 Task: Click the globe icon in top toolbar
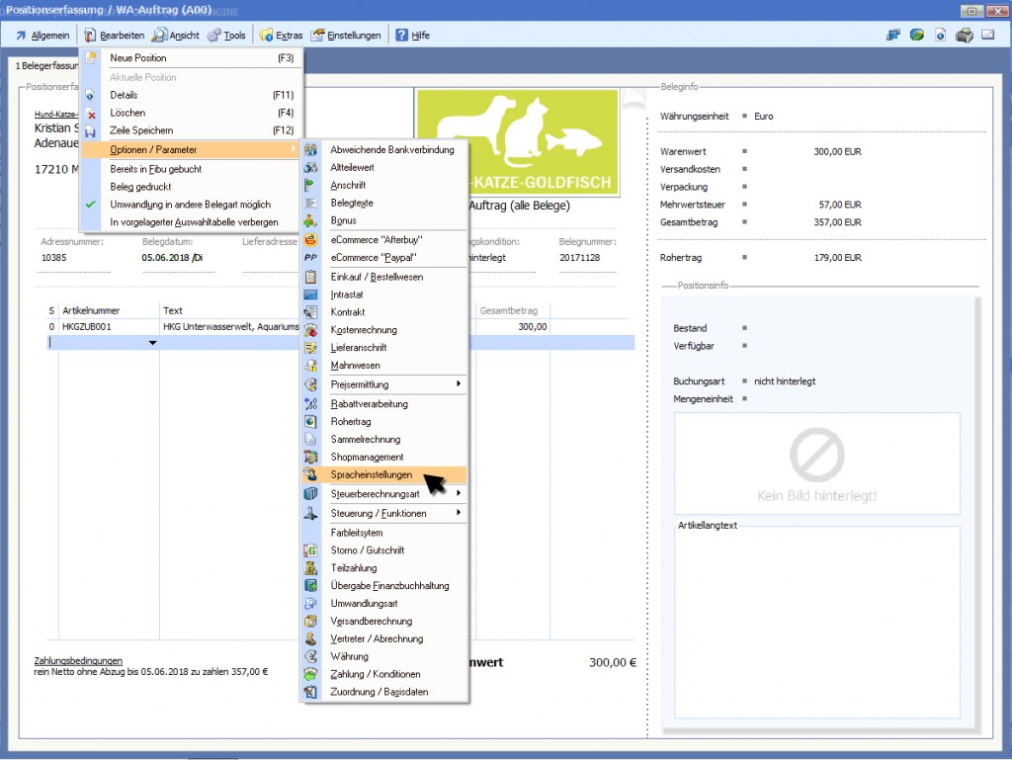[917, 36]
